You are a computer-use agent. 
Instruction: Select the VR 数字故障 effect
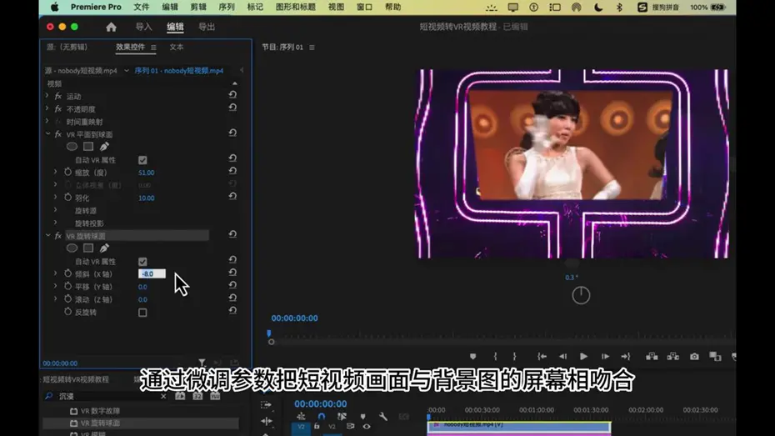[x=100, y=411]
